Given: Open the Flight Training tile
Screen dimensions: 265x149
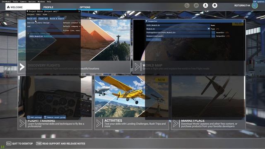Looking at the screenshot, I should click(x=55, y=103).
